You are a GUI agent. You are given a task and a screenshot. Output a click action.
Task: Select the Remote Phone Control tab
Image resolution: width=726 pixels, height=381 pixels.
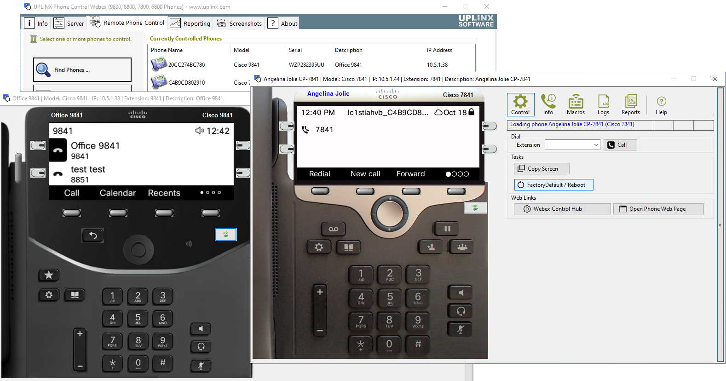(x=127, y=23)
